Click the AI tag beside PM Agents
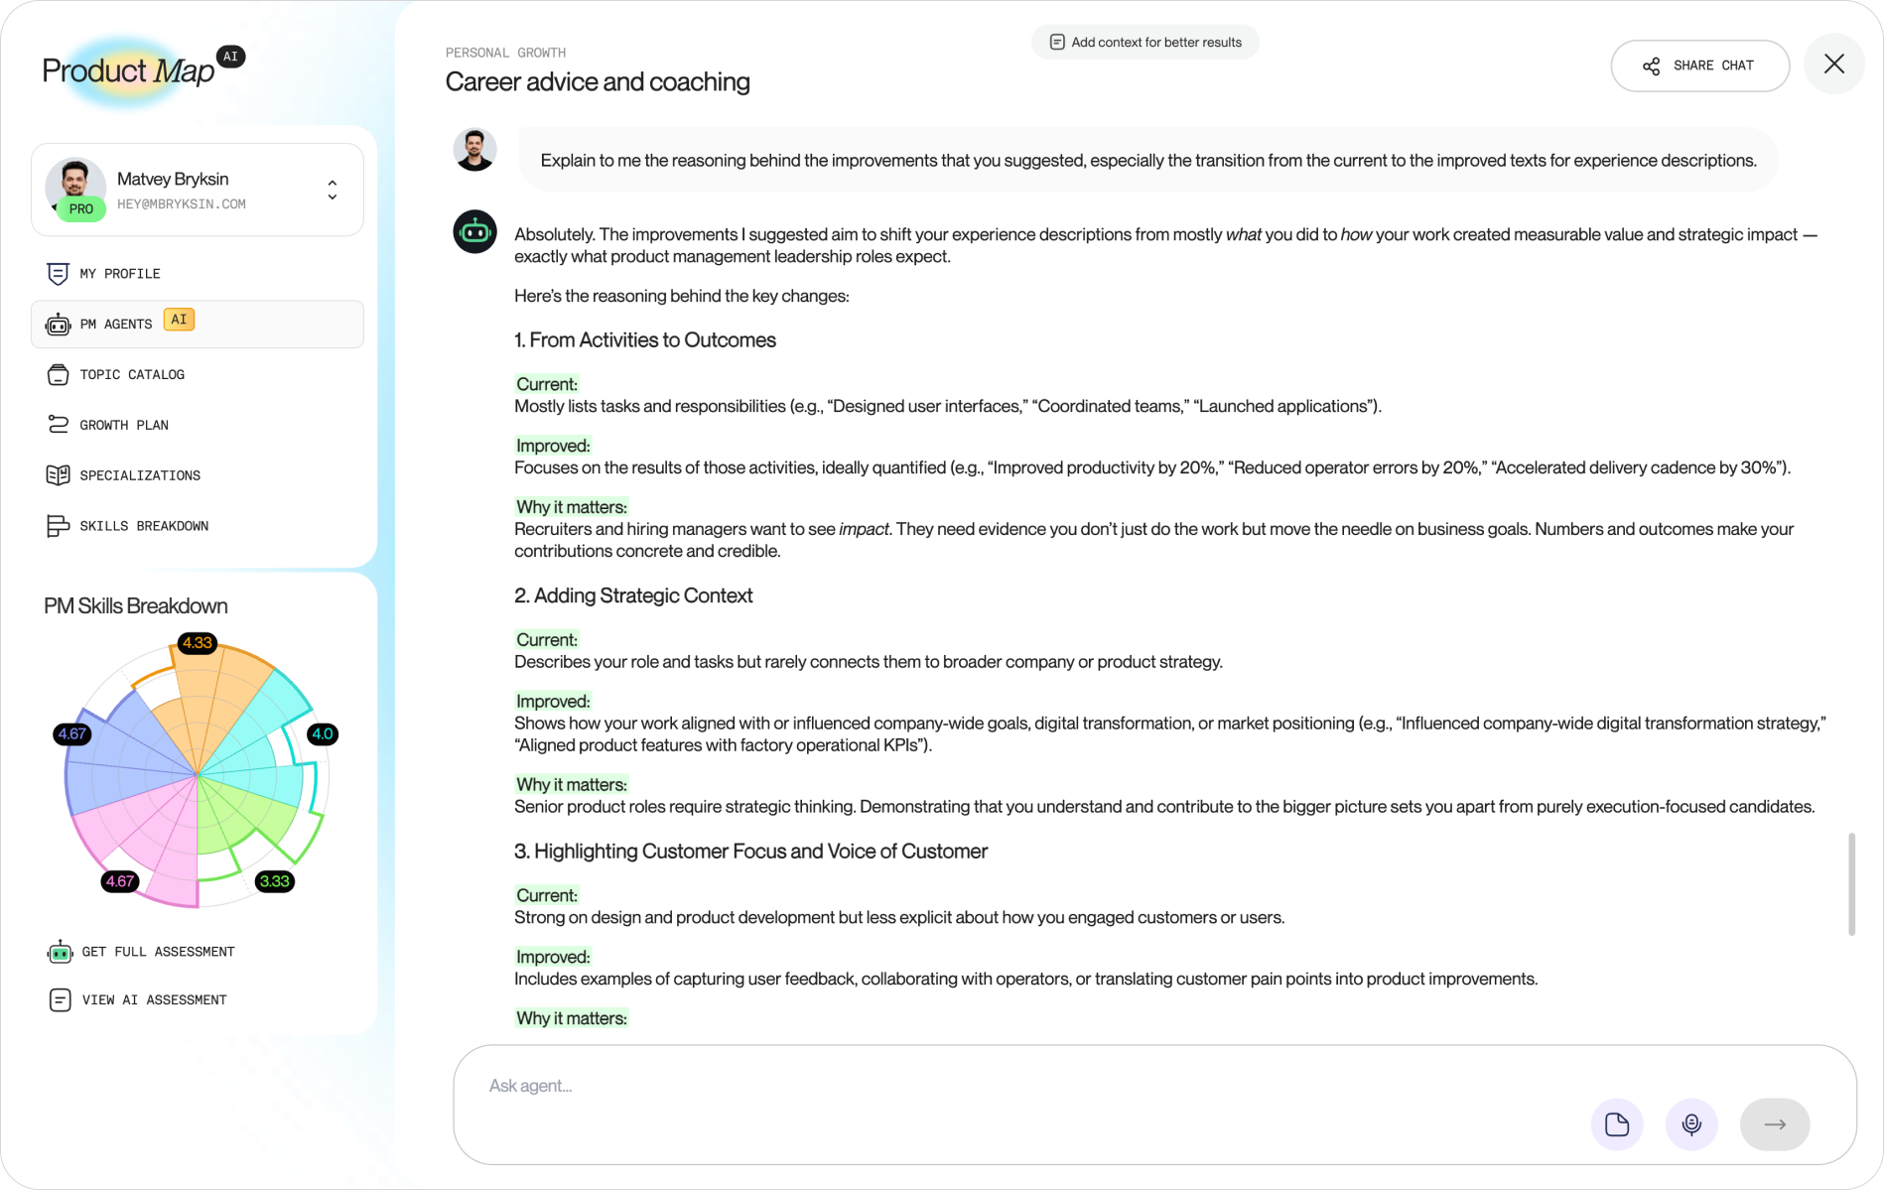The image size is (1884, 1190). [x=179, y=320]
